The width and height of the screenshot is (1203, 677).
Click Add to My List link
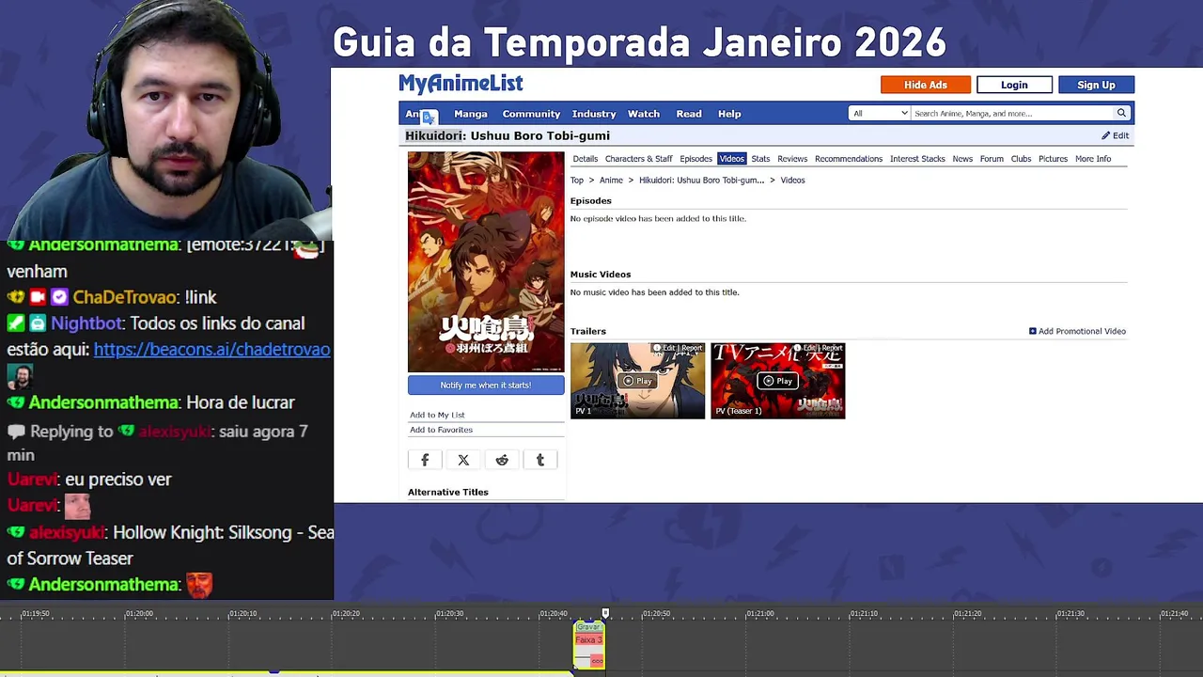[x=437, y=415]
